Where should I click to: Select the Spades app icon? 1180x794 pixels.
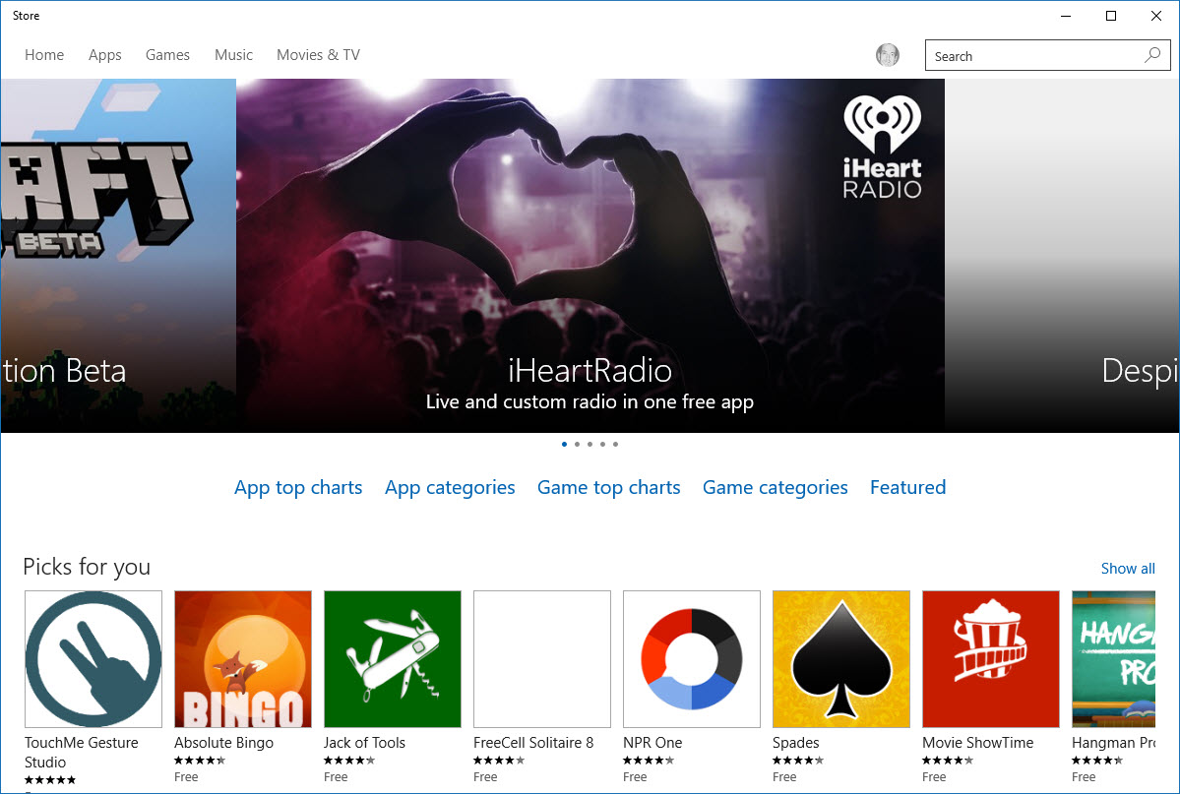pos(841,658)
